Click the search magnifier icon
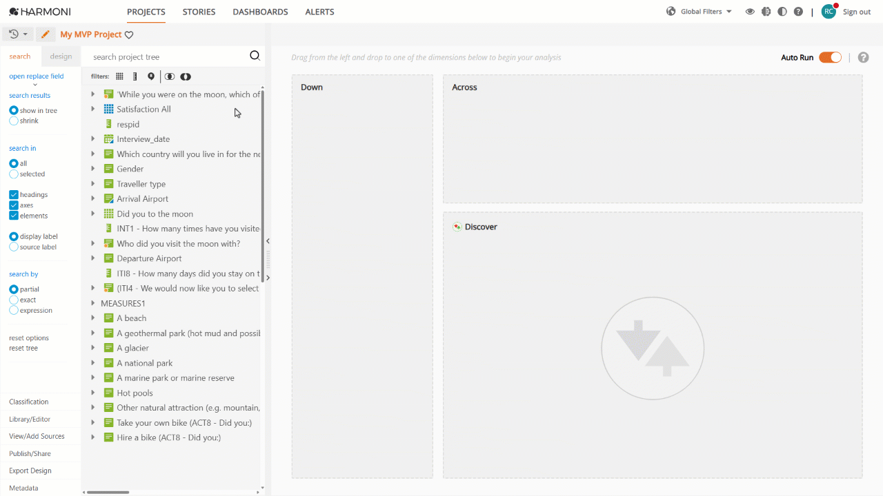 255,56
